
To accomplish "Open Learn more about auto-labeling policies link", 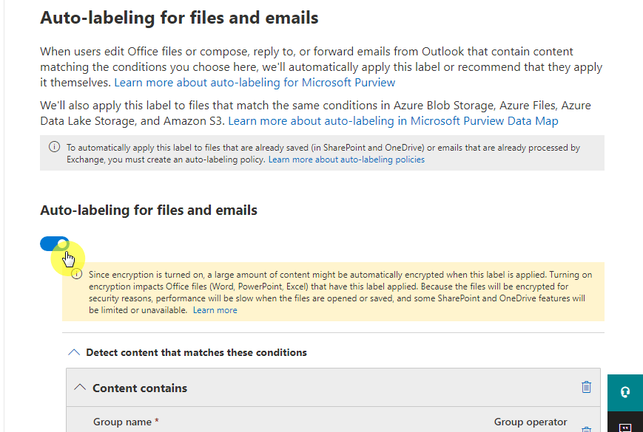I will (346, 160).
